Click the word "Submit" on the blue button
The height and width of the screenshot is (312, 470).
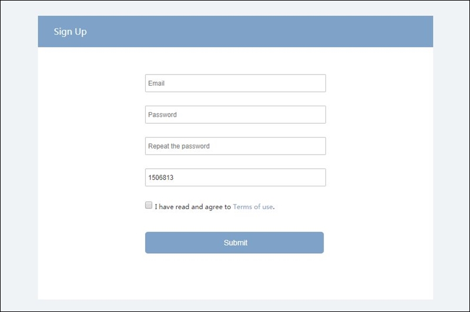coord(236,243)
